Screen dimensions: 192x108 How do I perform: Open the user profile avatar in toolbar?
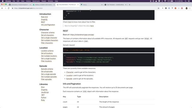[187, 8]
